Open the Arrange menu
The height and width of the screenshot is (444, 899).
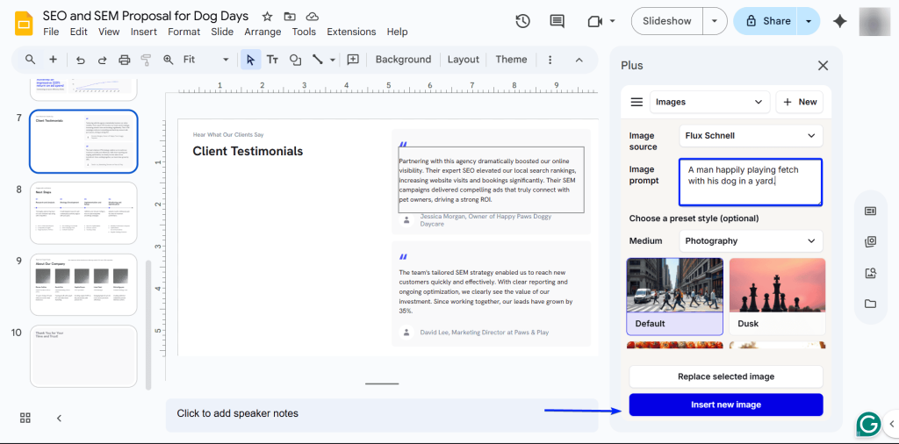pyautogui.click(x=263, y=32)
